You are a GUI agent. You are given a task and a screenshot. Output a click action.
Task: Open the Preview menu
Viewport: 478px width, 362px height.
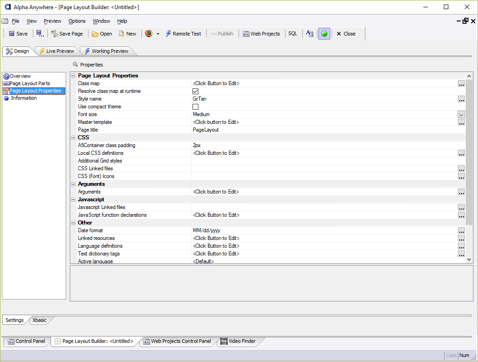coord(52,21)
